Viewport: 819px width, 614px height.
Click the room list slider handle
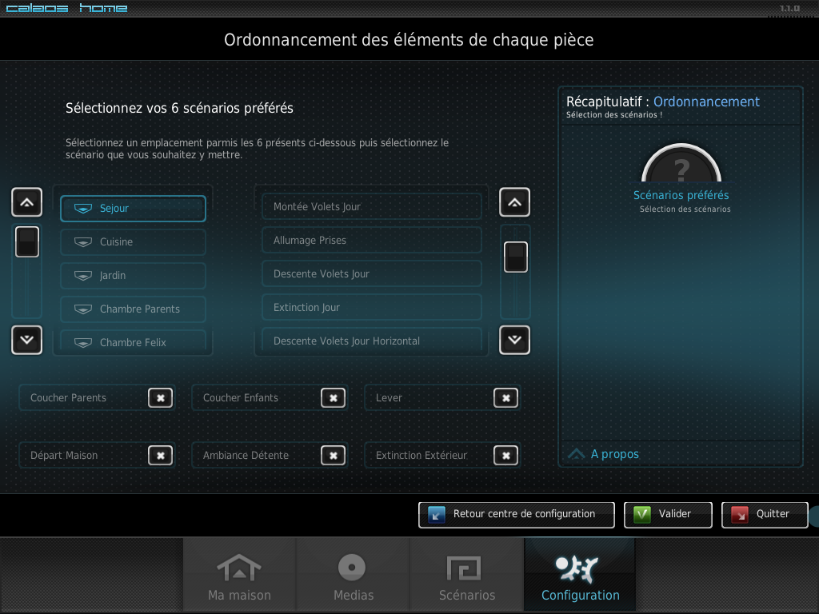pos(27,241)
